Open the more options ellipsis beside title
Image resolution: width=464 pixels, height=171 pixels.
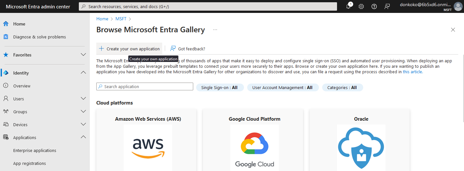tap(215, 30)
